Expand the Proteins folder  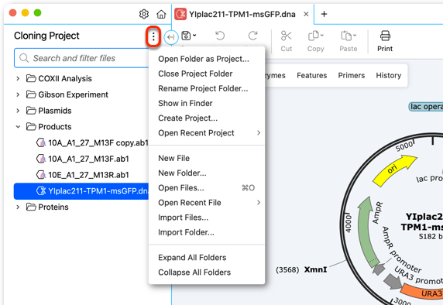[18, 207]
